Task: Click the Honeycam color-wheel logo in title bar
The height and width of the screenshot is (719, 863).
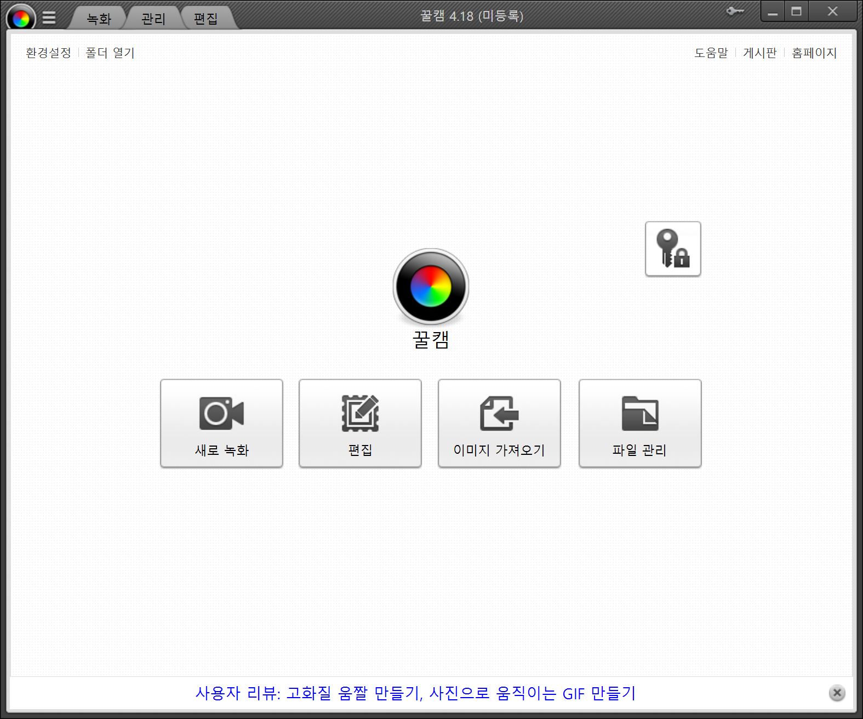Action: point(21,18)
